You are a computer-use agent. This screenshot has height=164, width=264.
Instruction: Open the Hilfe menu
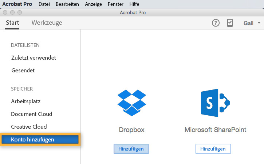(x=134, y=4)
